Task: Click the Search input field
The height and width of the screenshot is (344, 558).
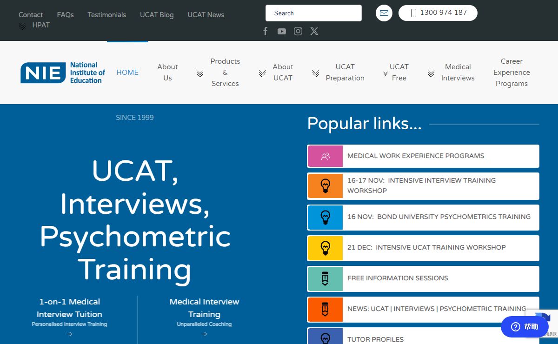Action: (313, 13)
